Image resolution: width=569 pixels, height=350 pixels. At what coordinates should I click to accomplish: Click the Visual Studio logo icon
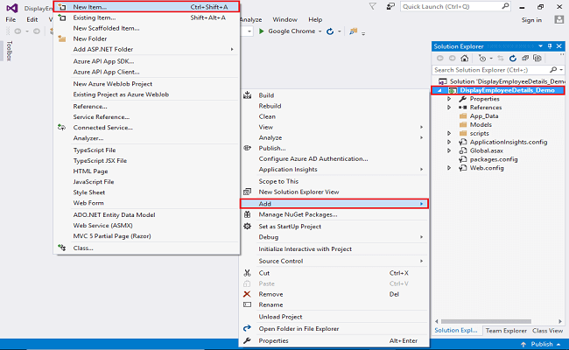click(x=12, y=8)
